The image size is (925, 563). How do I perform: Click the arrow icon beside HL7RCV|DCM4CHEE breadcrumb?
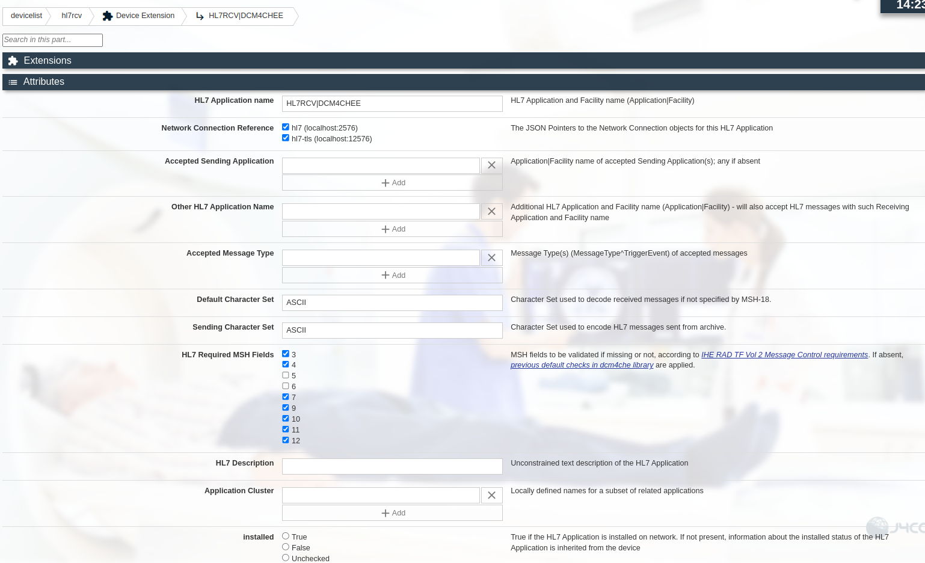199,16
